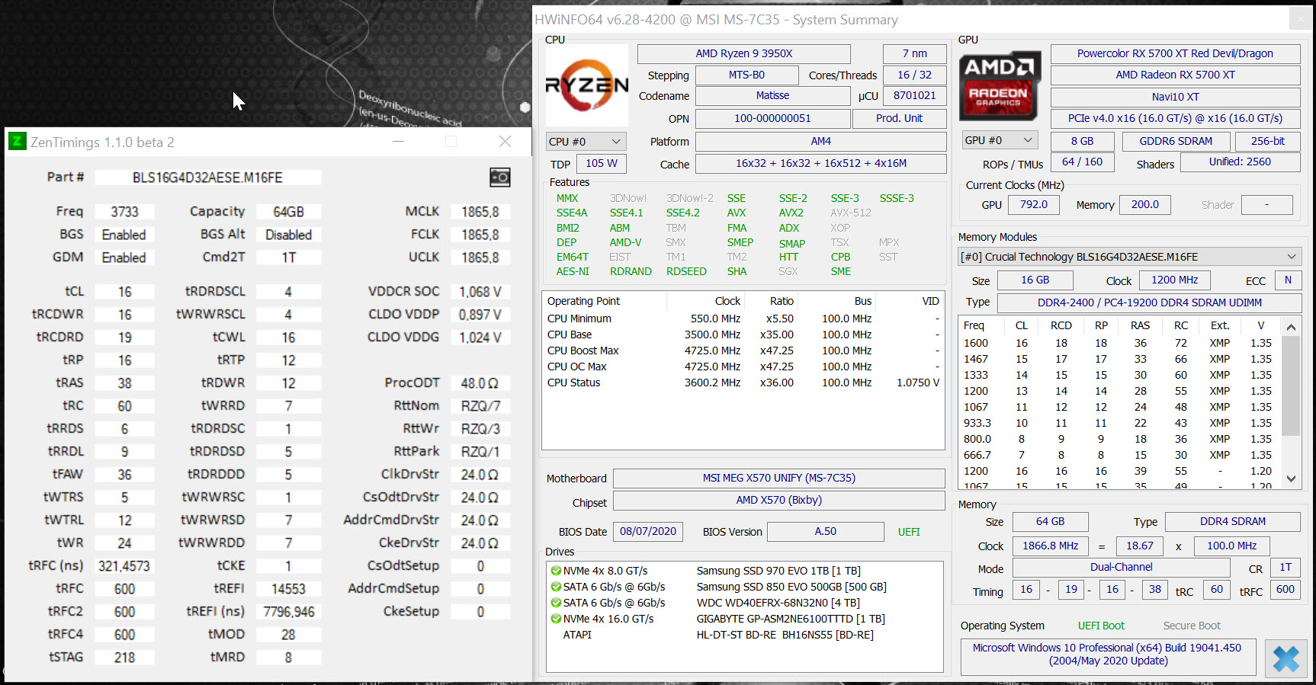Click the TDP 105 W field
Image resolution: width=1316 pixels, height=685 pixels.
coord(602,163)
